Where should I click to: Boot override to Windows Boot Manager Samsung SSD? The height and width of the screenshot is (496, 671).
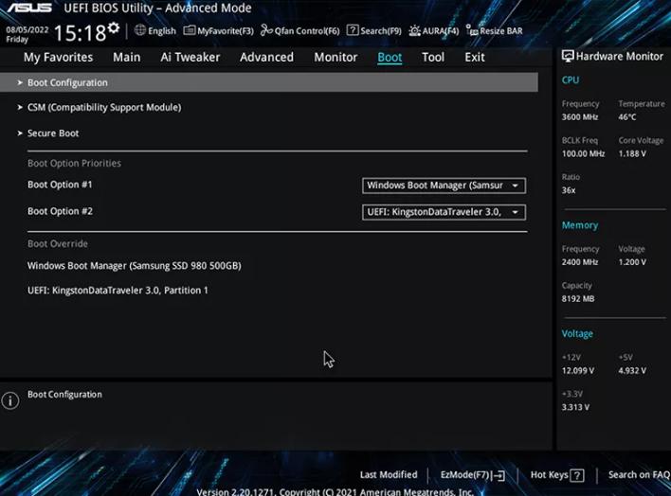click(135, 266)
